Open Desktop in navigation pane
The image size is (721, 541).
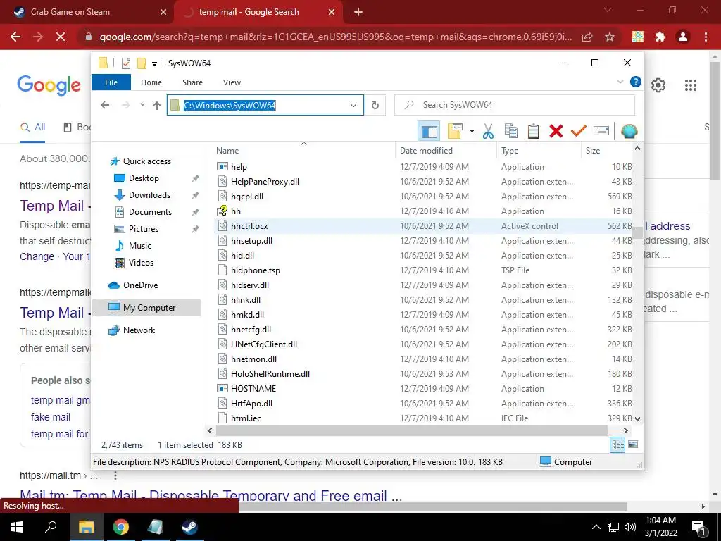(x=144, y=178)
